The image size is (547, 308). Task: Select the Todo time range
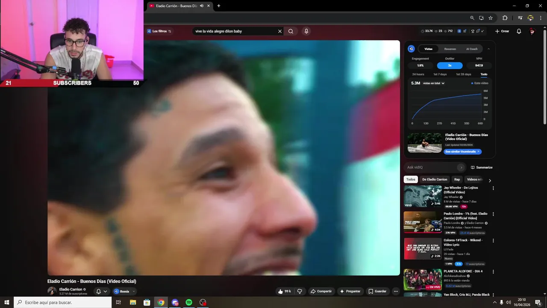coord(484,74)
